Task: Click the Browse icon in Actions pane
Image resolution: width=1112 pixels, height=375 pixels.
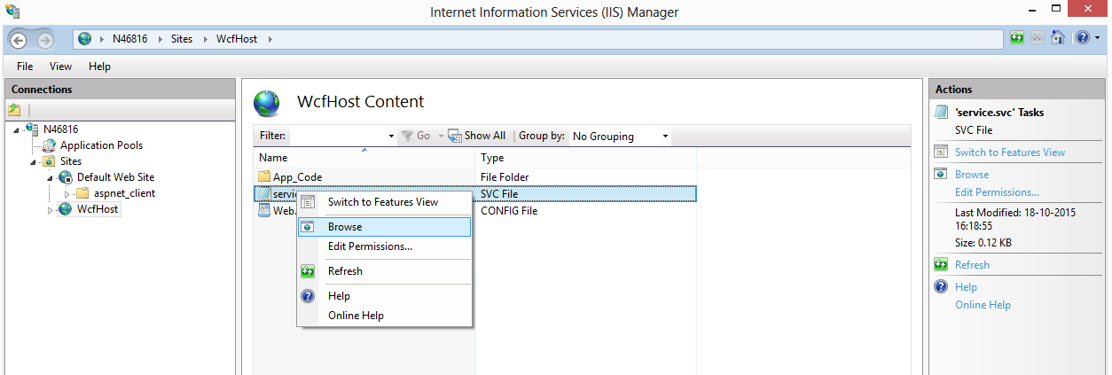Action: 941,175
